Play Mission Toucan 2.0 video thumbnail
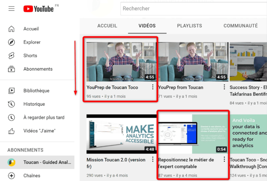Image resolution: width=267 pixels, height=181 pixels. click(120, 134)
